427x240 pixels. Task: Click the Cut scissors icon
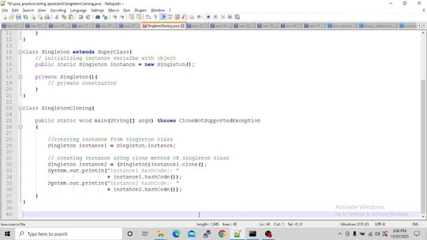click(57, 17)
